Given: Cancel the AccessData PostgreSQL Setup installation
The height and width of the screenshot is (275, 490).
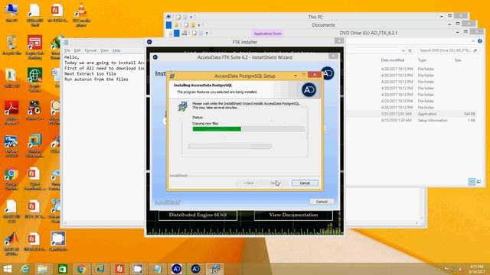Looking at the screenshot, I should click(x=305, y=183).
